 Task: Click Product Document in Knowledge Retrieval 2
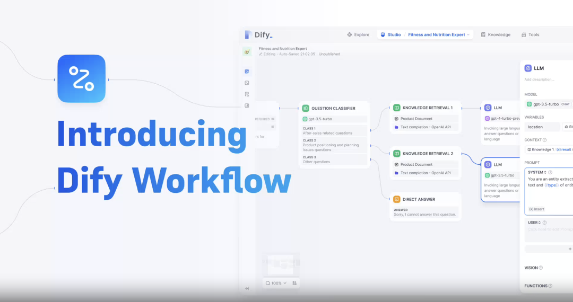point(426,164)
